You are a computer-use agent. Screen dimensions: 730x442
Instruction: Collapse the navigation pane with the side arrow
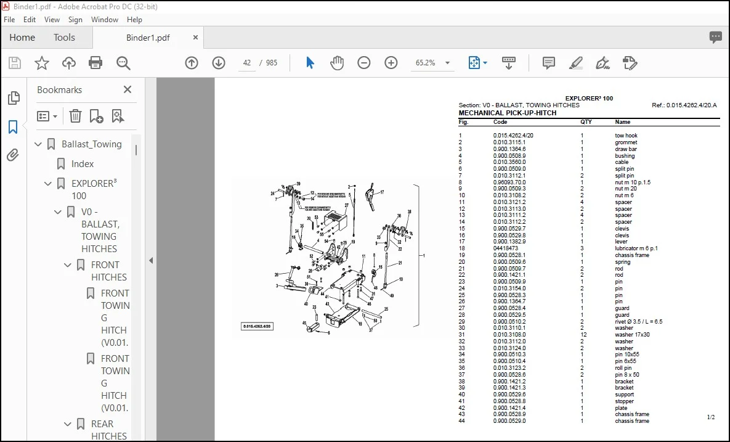(x=151, y=261)
